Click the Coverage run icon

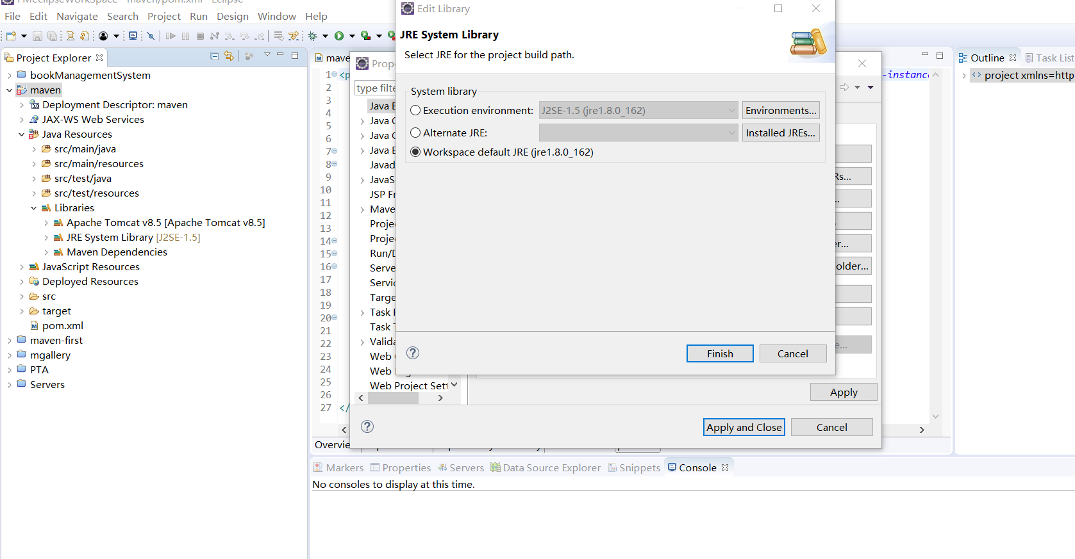point(366,36)
